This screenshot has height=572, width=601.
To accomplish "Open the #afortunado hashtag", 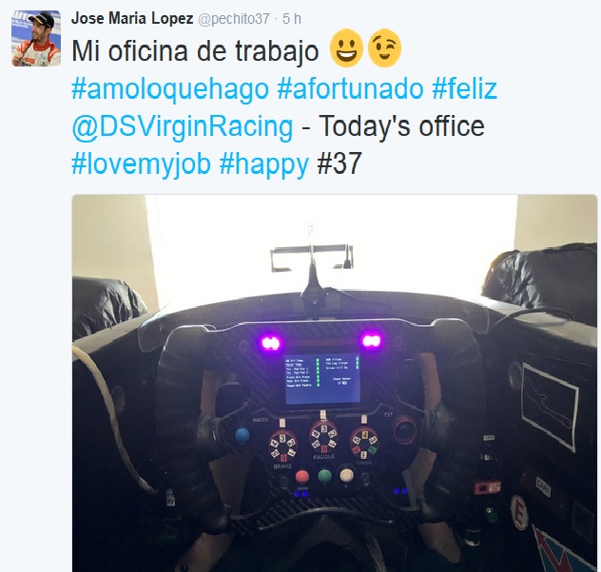I will pyautogui.click(x=350, y=88).
